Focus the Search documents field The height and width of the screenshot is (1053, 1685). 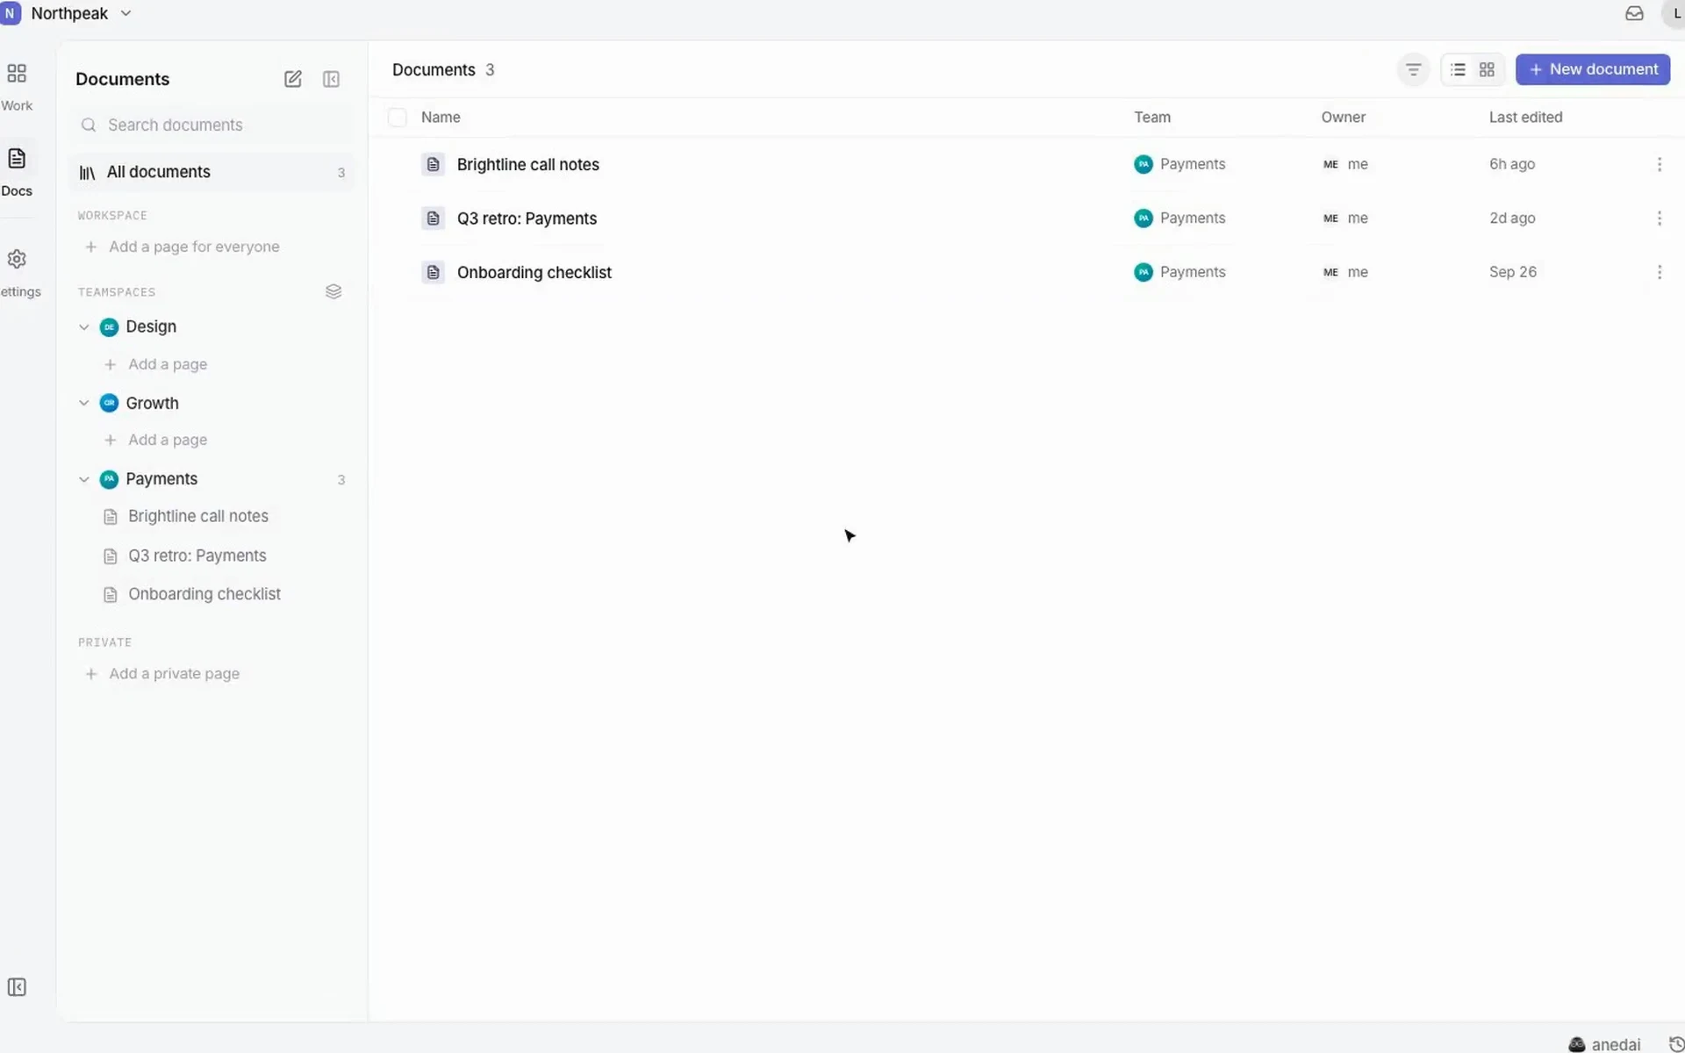point(212,125)
